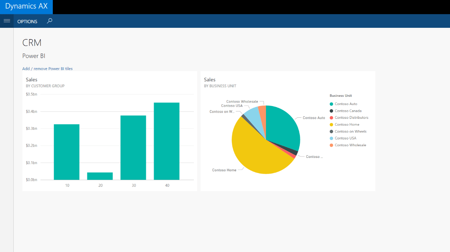This screenshot has height=252, width=450.
Task: Click the Dynamics AX logo title
Action: pos(26,7)
